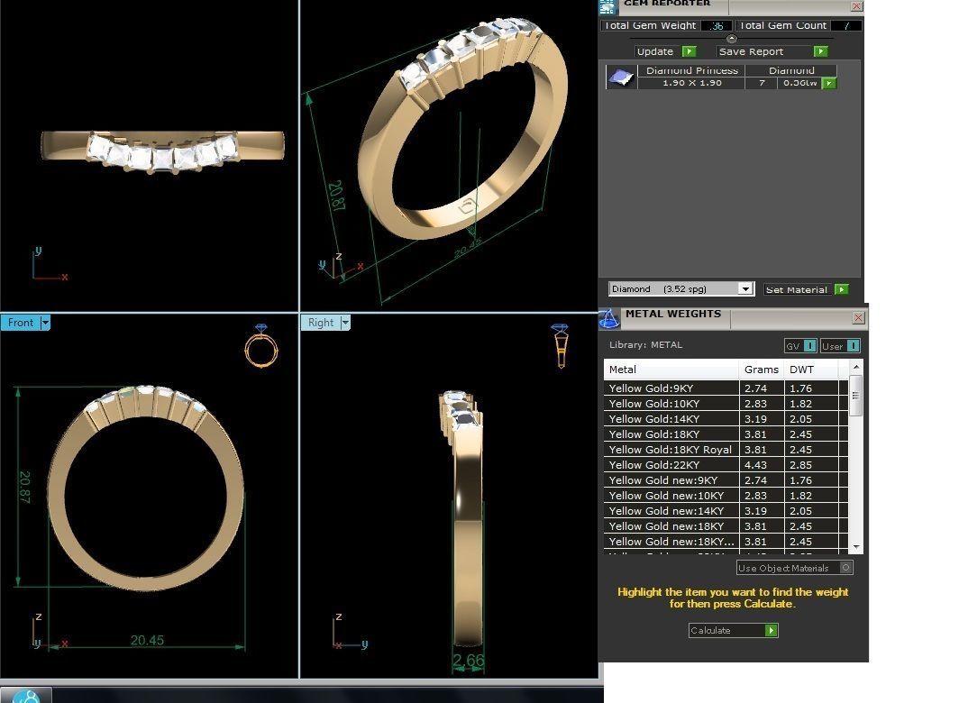Select the Yellow Gold:18KY Royal row
Viewport: 959px width, 703px height.
coord(726,449)
